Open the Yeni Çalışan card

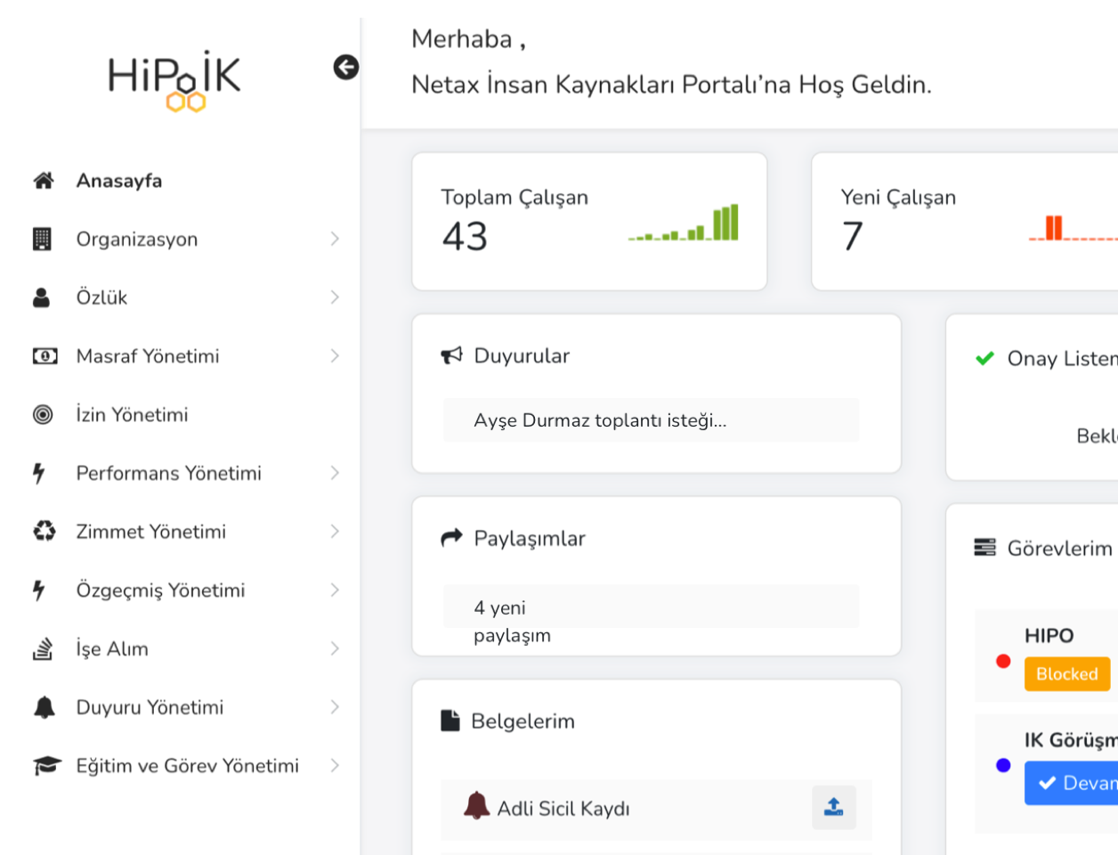[x=965, y=222]
